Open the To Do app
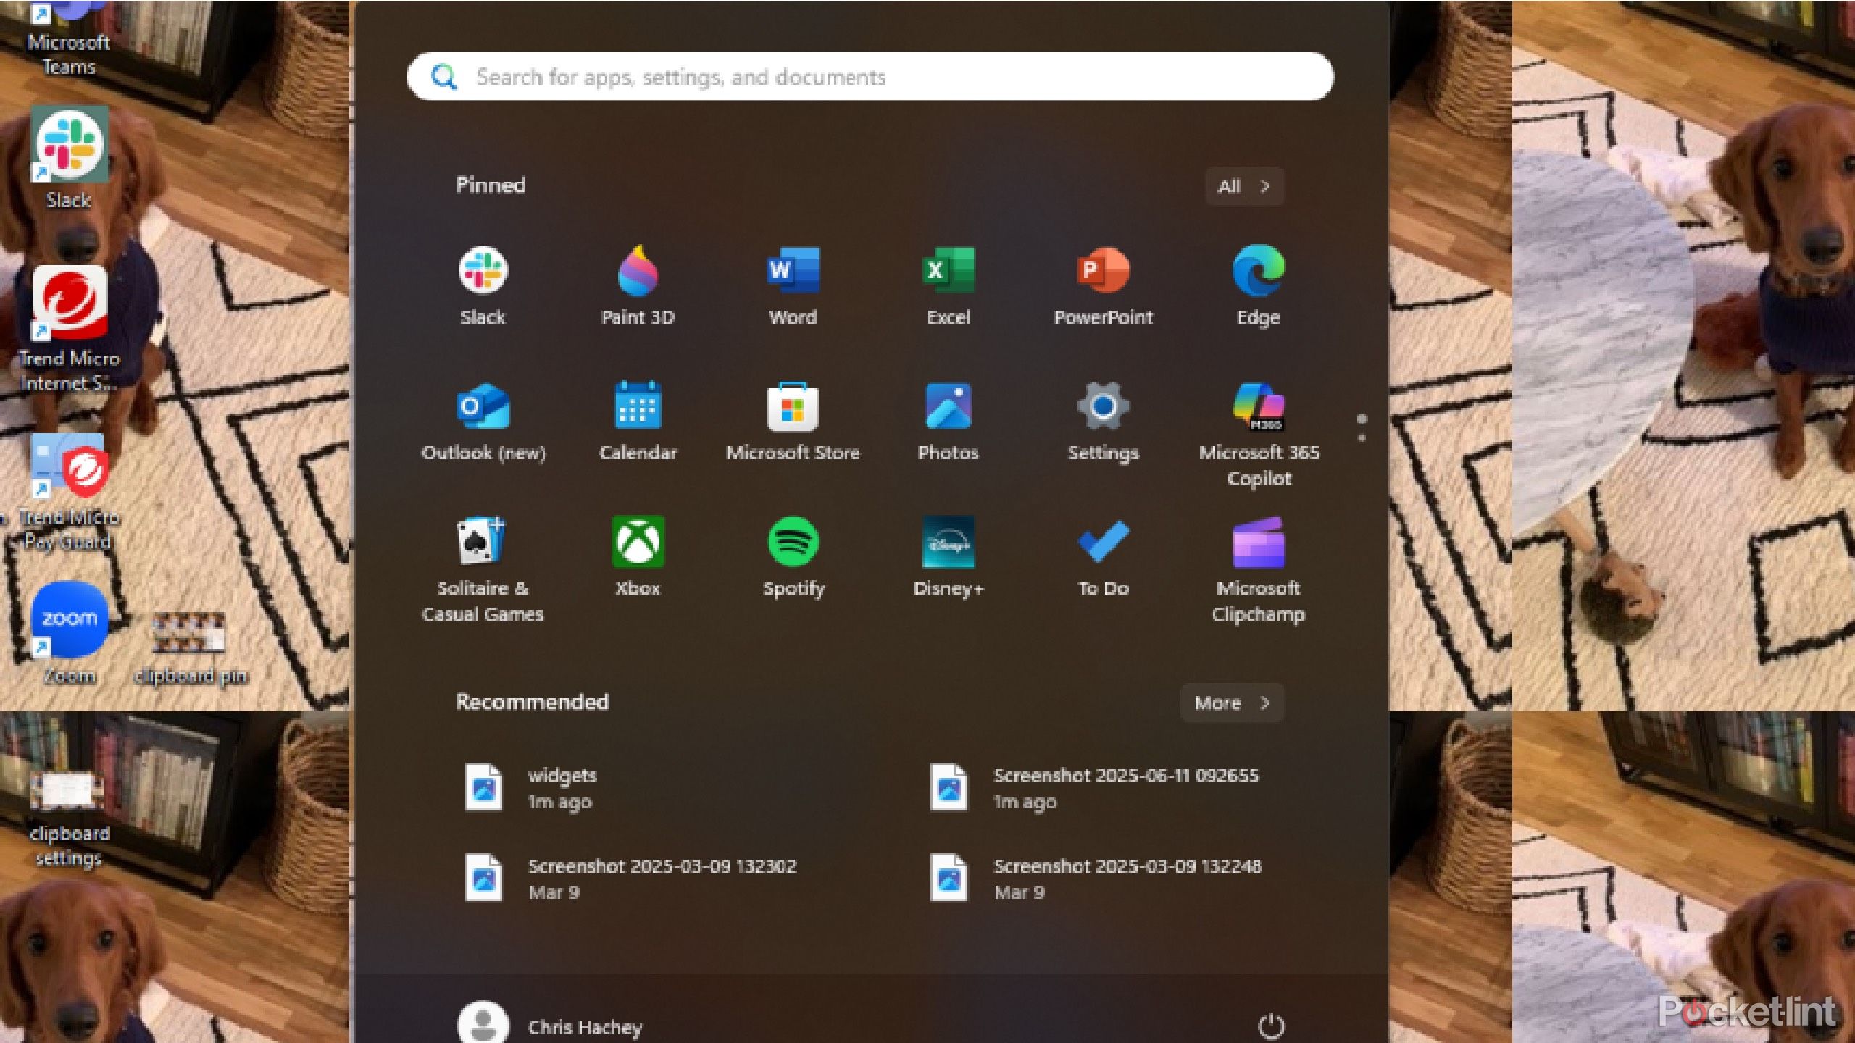This screenshot has width=1855, height=1043. tap(1103, 558)
